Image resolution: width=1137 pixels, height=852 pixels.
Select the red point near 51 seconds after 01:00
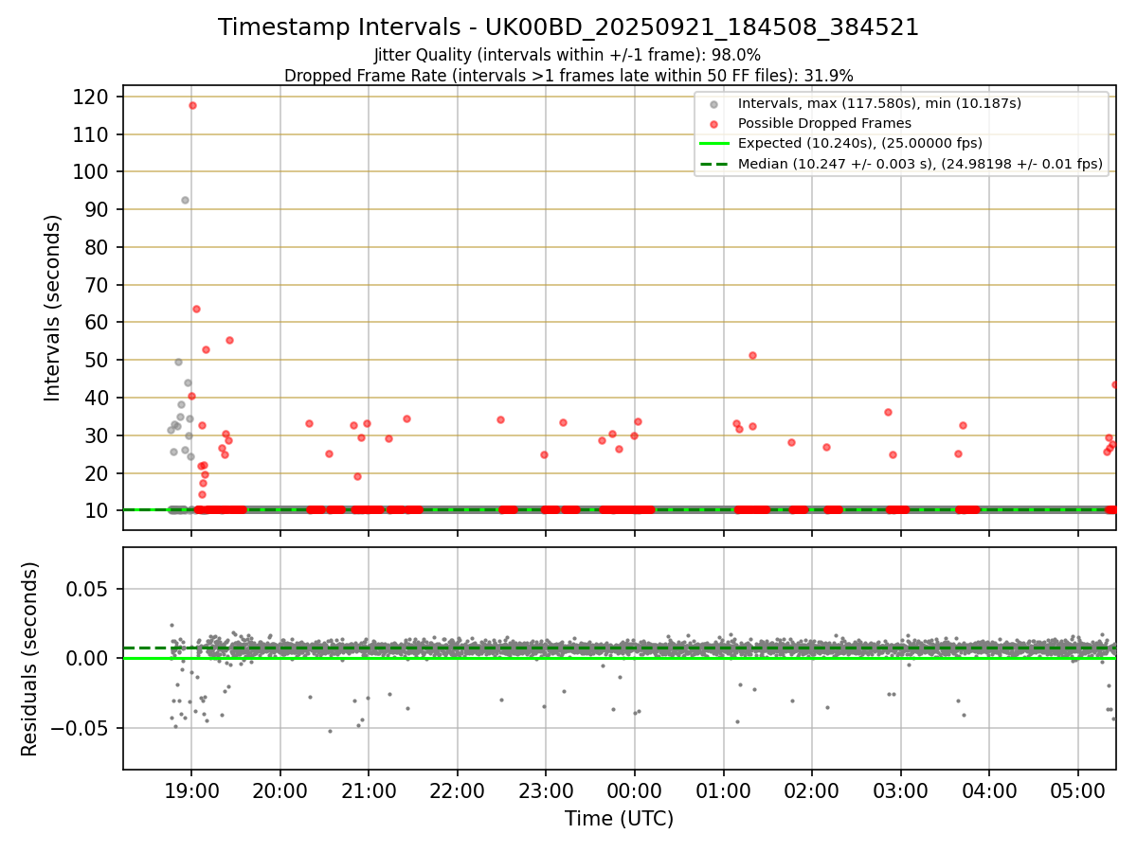point(752,355)
